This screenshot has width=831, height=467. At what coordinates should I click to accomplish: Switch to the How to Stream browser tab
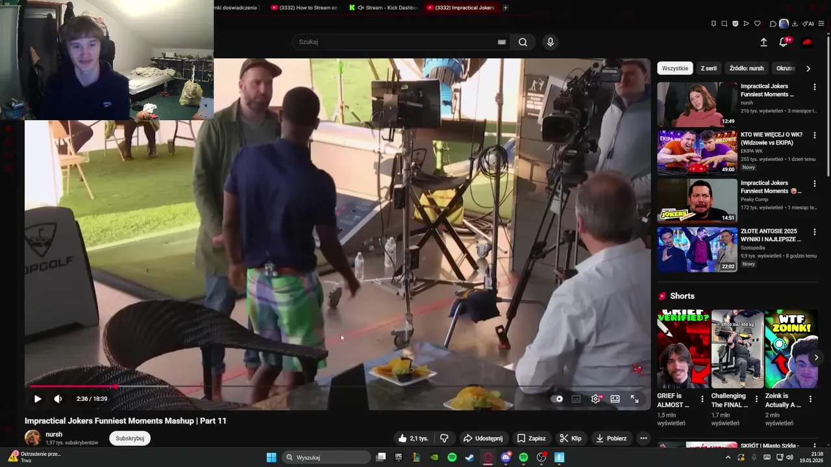pos(304,8)
